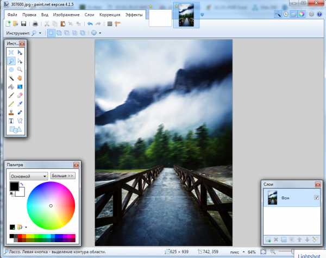Toggle the pixel grid button

click(x=110, y=24)
